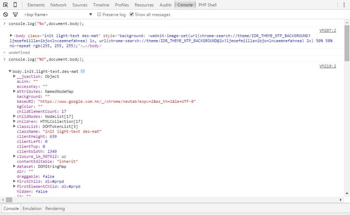Select the className "init light-text des-mat" row
Screen dimensions: 350x215
coord(59,131)
